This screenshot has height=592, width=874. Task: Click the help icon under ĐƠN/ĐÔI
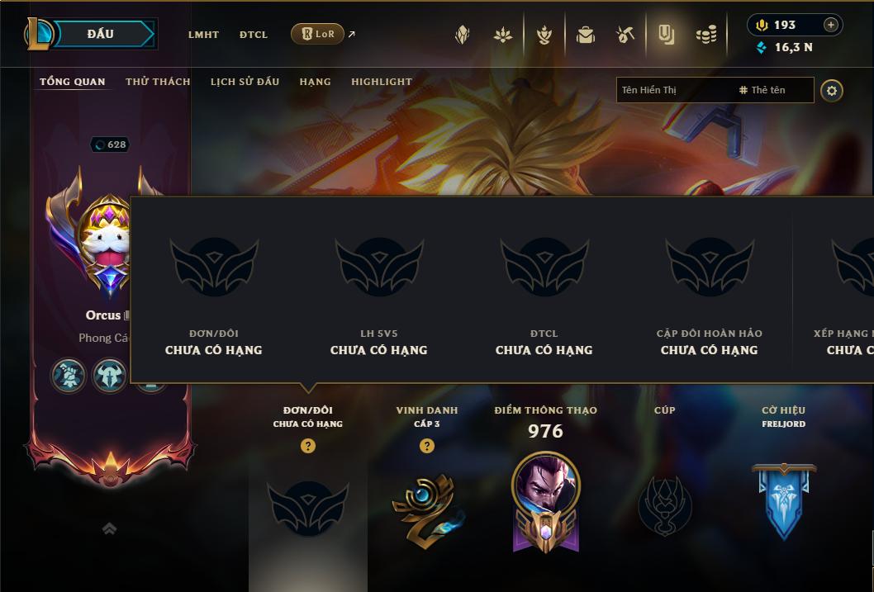click(307, 446)
